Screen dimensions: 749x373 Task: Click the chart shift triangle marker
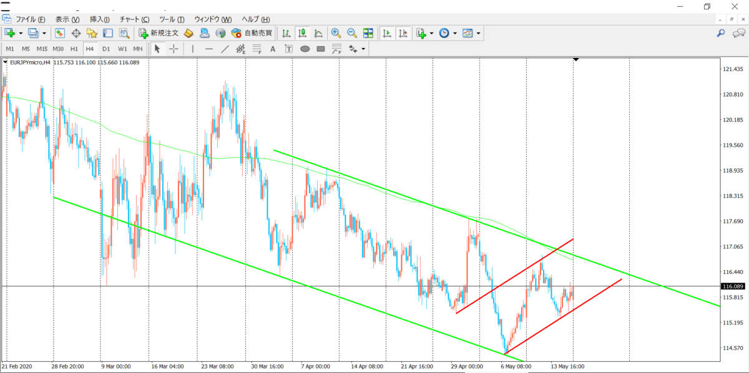[576, 60]
